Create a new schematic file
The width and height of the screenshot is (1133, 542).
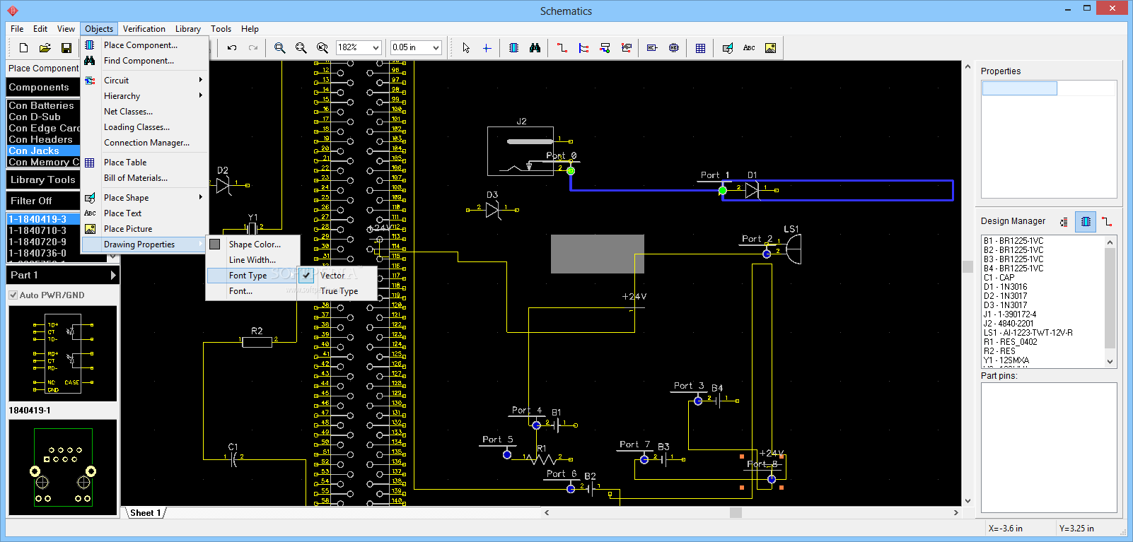pos(23,48)
